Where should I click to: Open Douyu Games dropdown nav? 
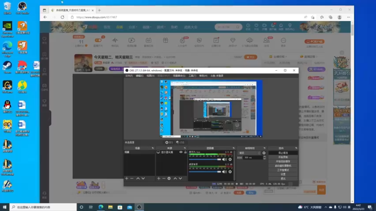[161, 27]
